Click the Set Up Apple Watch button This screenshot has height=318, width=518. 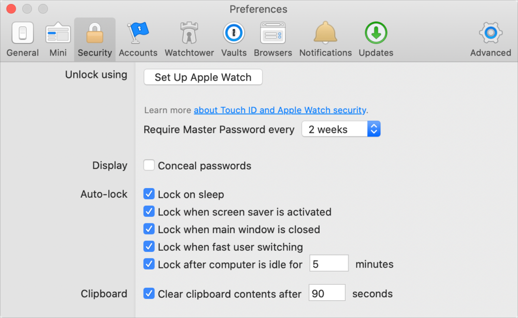(203, 77)
